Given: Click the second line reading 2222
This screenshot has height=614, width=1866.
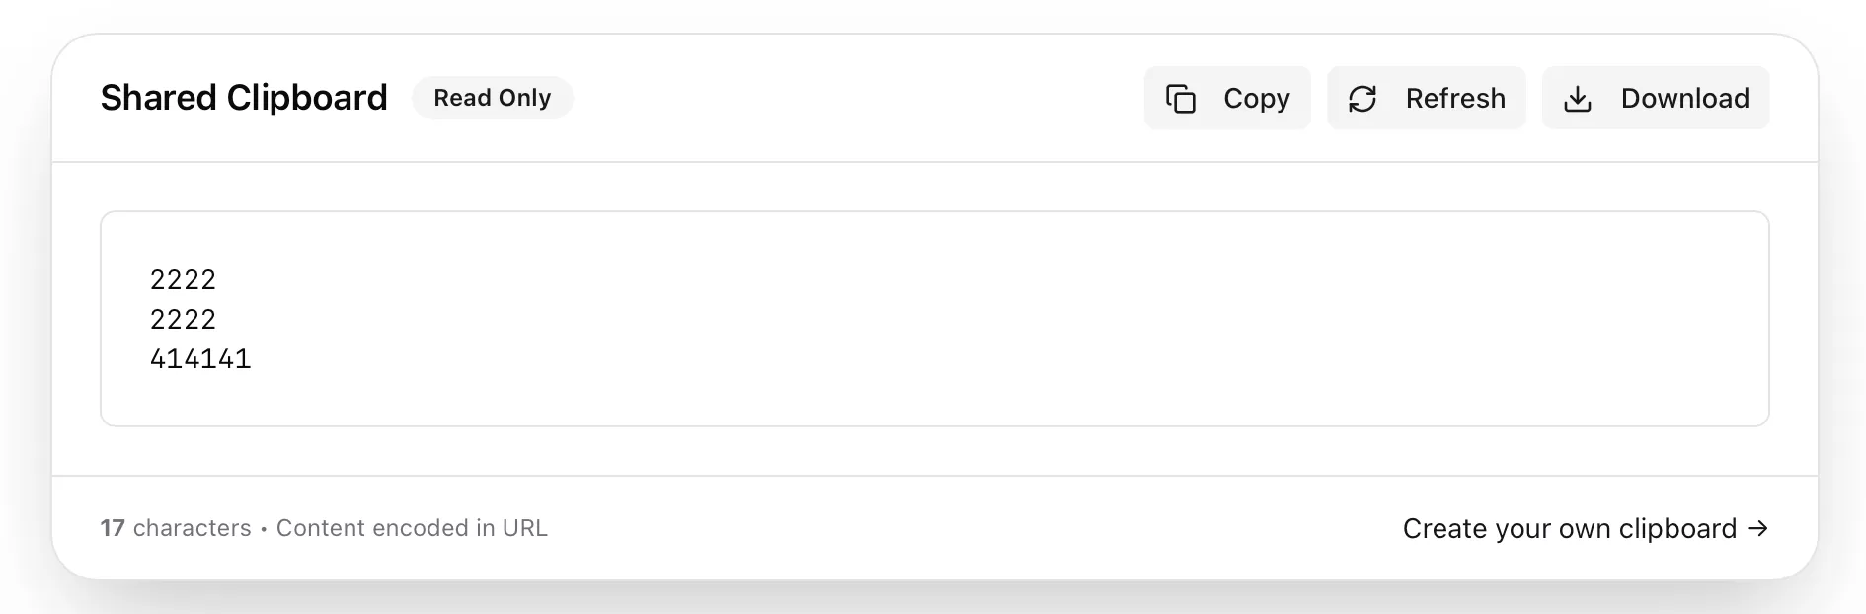Looking at the screenshot, I should [x=183, y=320].
